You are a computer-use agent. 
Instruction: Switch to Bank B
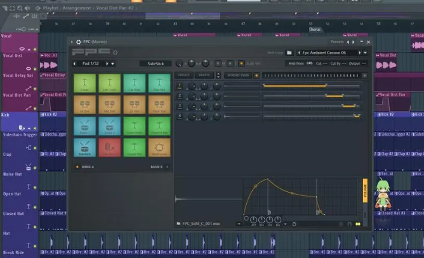159,167
